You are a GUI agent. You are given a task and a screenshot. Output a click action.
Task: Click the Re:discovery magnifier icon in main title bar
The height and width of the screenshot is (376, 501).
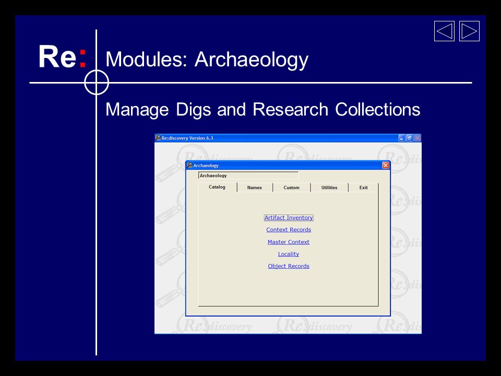158,138
